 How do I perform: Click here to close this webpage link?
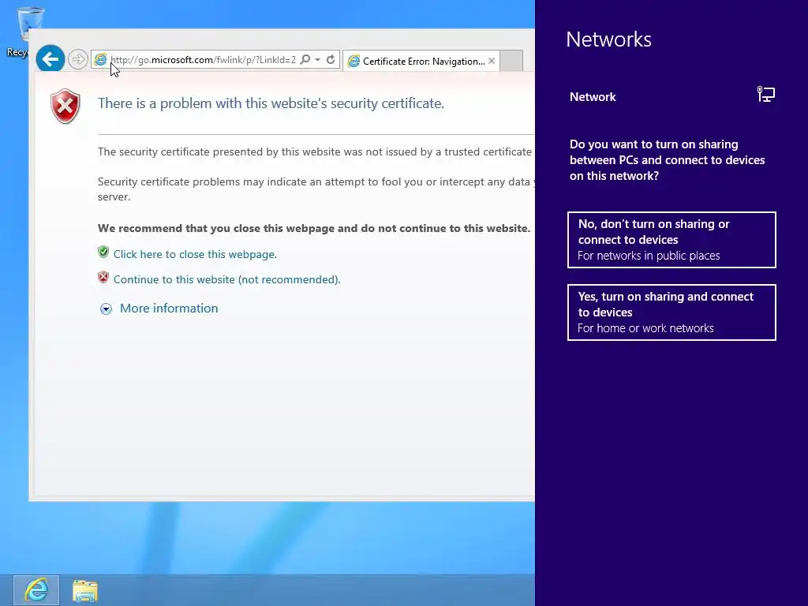pyautogui.click(x=196, y=254)
